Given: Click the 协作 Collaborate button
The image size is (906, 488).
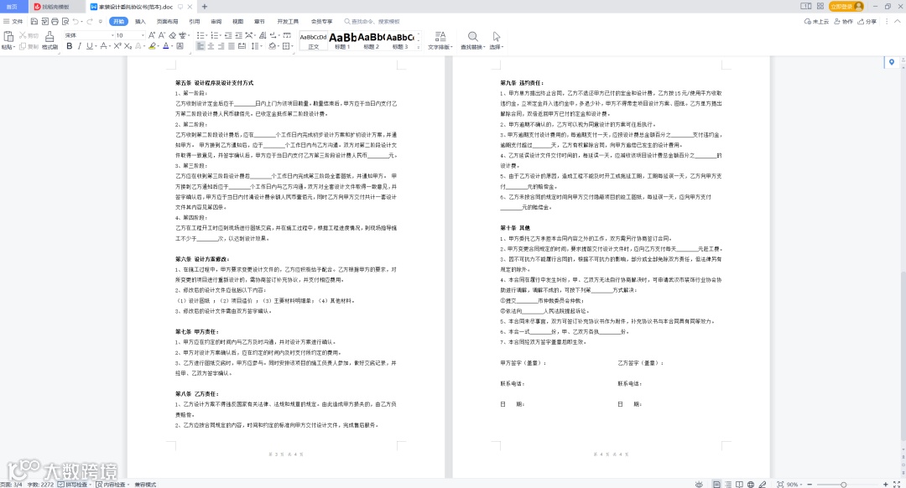Looking at the screenshot, I should pos(844,21).
